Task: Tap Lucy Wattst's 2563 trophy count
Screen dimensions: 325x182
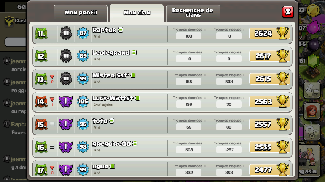Action: click(x=263, y=102)
